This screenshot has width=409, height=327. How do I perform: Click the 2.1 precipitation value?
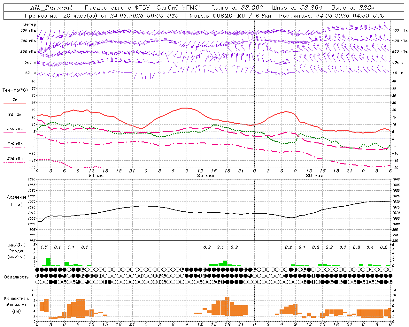coord(220,247)
